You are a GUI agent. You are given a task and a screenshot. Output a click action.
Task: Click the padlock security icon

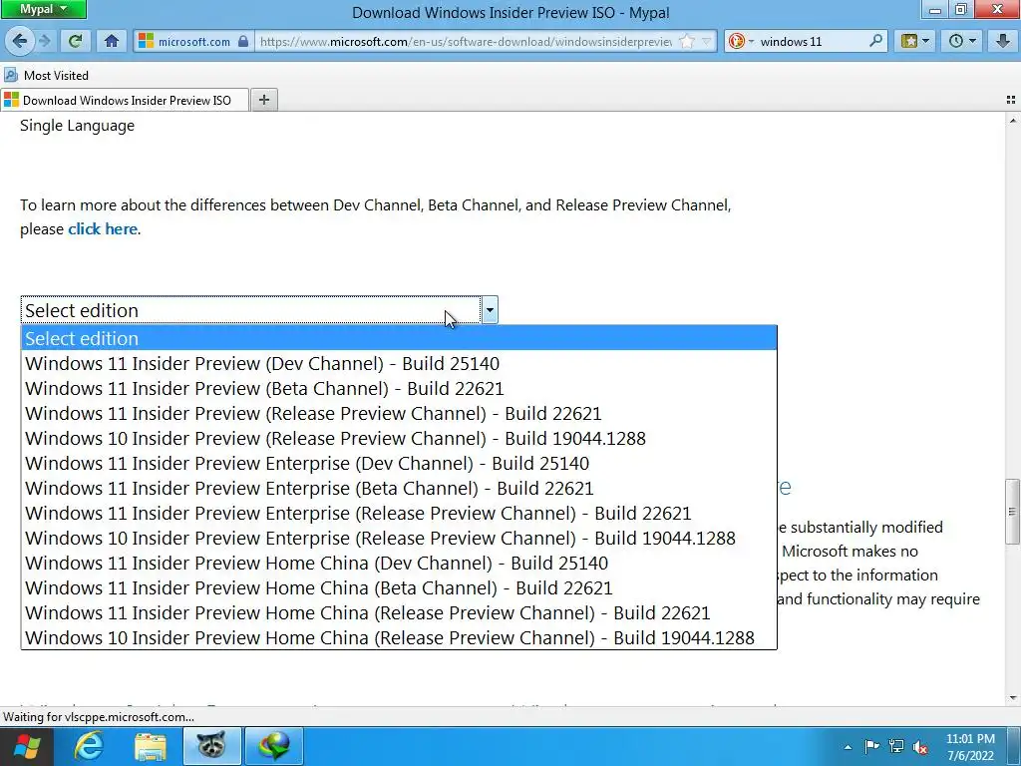243,42
